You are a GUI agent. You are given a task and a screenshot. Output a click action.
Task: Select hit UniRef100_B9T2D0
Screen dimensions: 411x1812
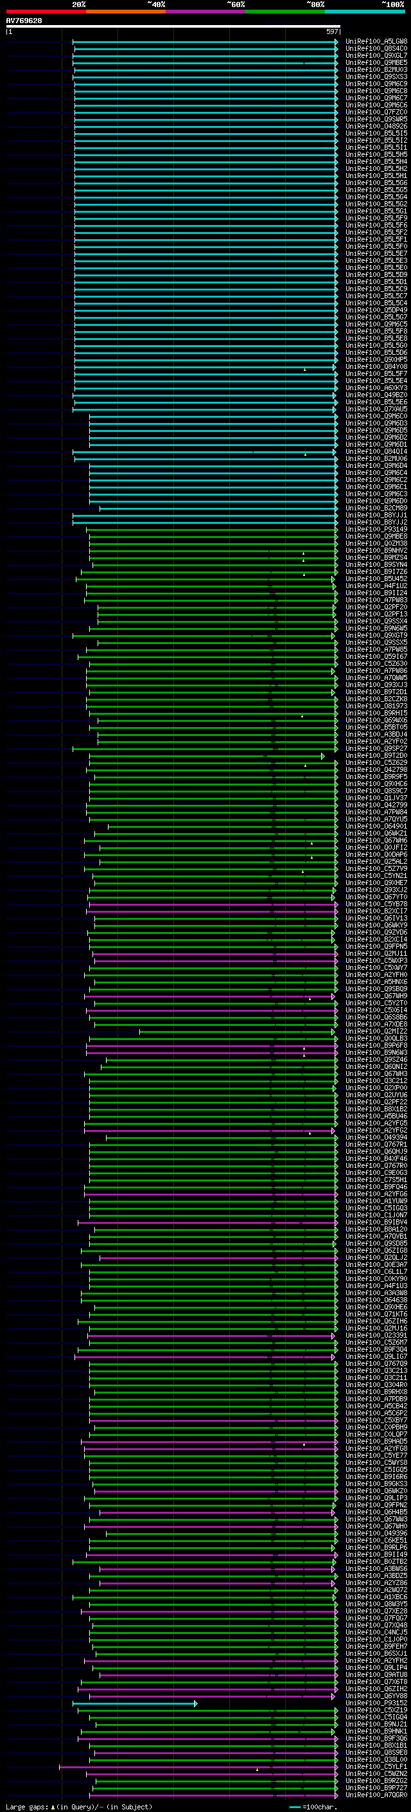click(x=376, y=755)
